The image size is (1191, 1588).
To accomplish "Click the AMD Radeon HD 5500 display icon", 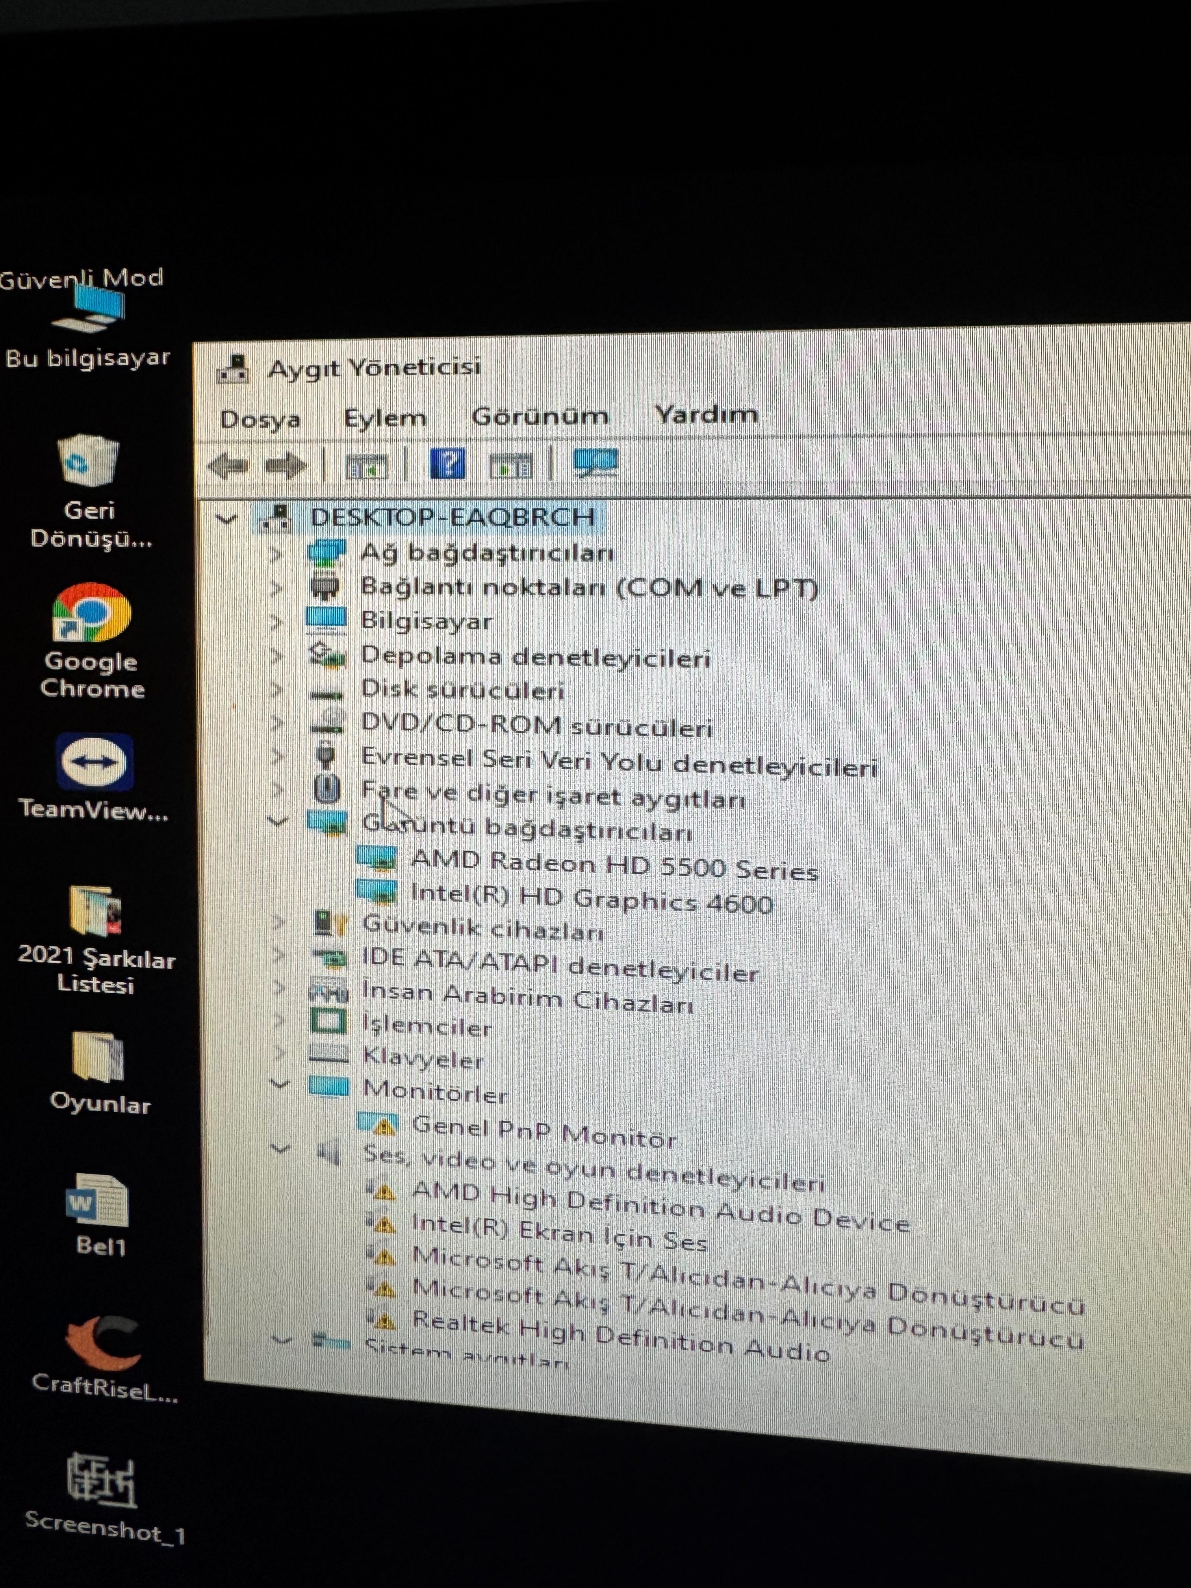I will point(377,859).
